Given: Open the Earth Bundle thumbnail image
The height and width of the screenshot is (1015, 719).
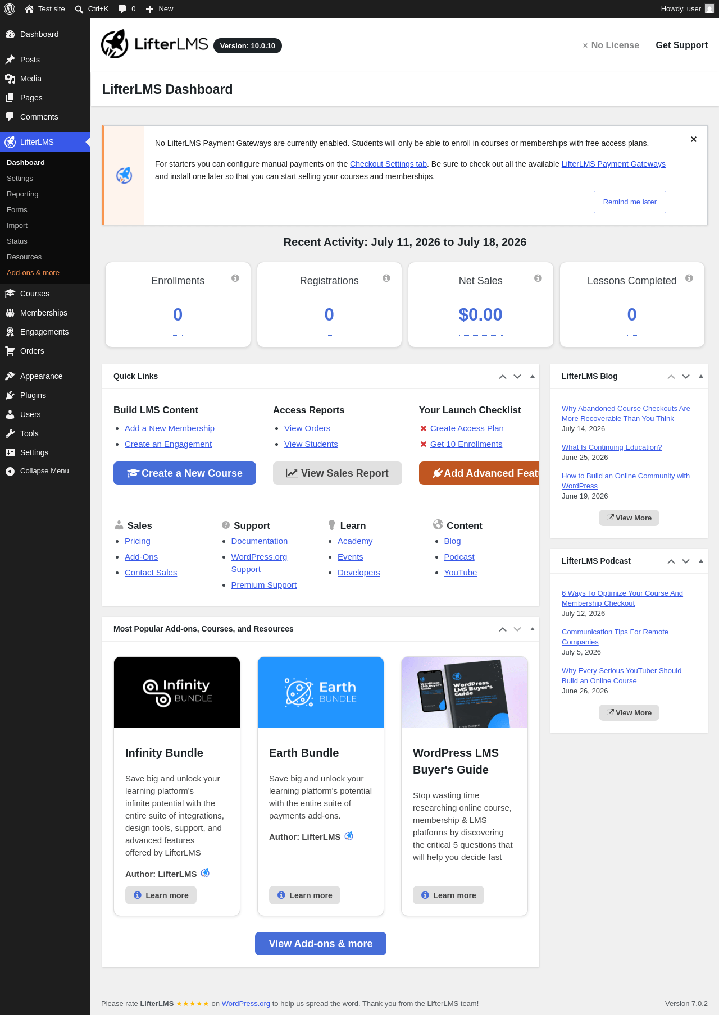Looking at the screenshot, I should [321, 692].
